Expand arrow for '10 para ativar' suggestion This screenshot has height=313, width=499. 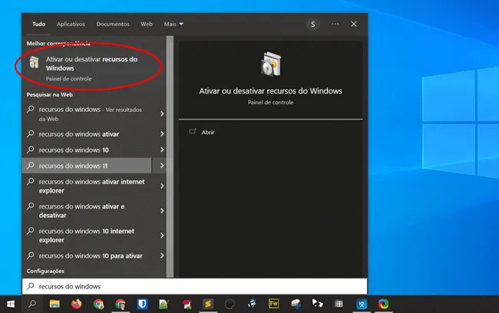[162, 255]
